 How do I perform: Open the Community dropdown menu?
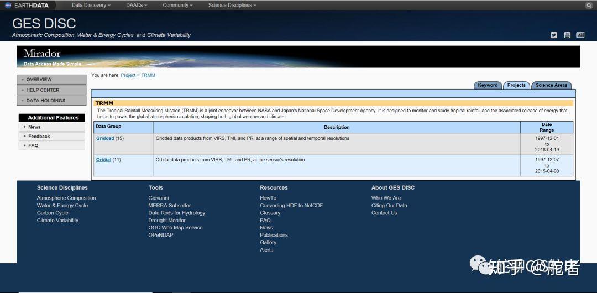pyautogui.click(x=177, y=6)
